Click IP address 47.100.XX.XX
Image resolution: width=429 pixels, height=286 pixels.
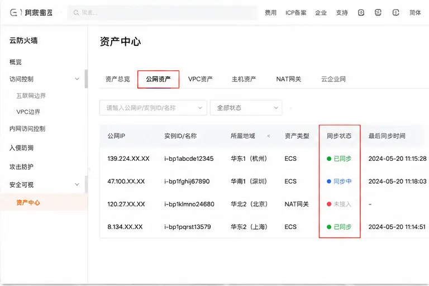(126, 181)
